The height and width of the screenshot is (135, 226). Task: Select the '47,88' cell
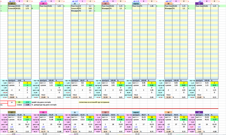(x=59, y=124)
